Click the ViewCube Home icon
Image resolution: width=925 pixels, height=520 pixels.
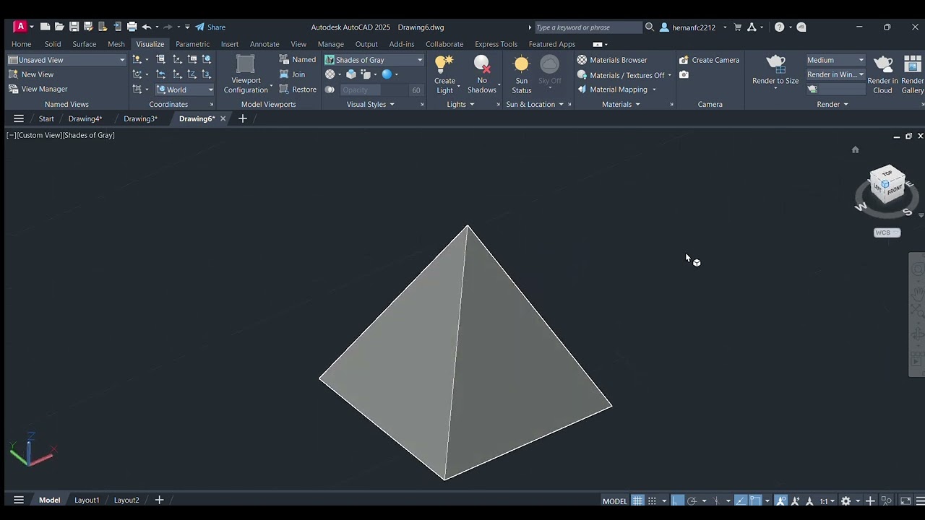(856, 149)
